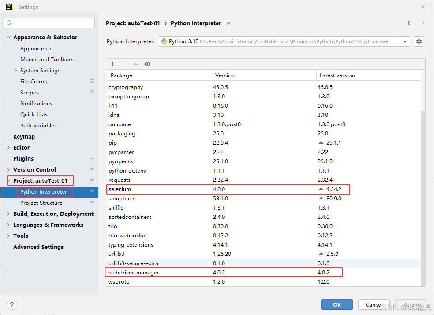Image resolution: width=434 pixels, height=315 pixels.
Task: Click the magnifier icon in settings search
Action: [10, 23]
